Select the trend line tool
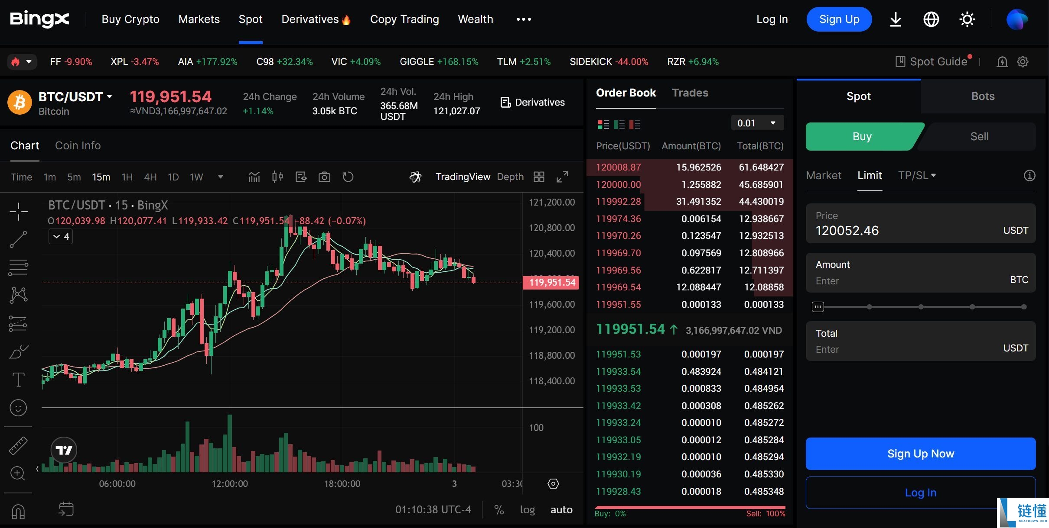The height and width of the screenshot is (528, 1049). 18,239
